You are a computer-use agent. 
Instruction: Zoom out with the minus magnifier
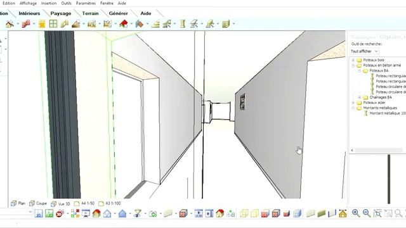click(x=367, y=213)
